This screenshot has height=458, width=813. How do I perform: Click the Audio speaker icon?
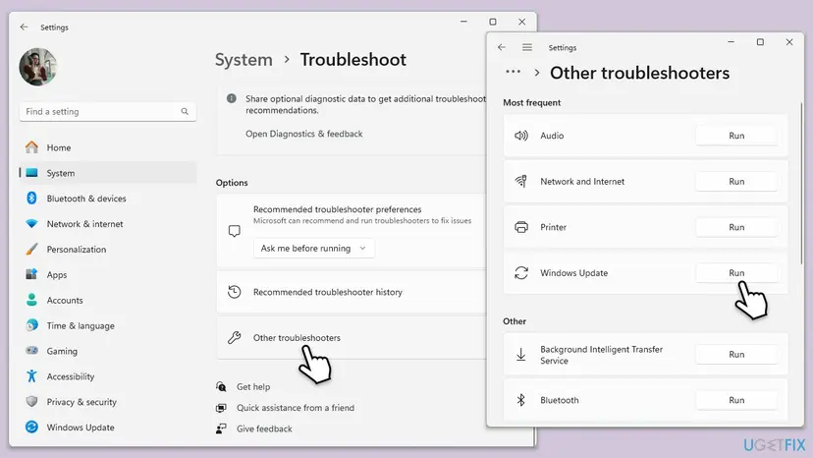(521, 136)
